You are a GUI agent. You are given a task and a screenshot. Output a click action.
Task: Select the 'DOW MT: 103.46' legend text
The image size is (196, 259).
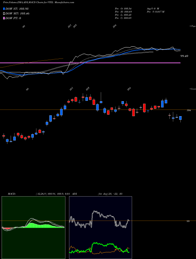[18, 14]
